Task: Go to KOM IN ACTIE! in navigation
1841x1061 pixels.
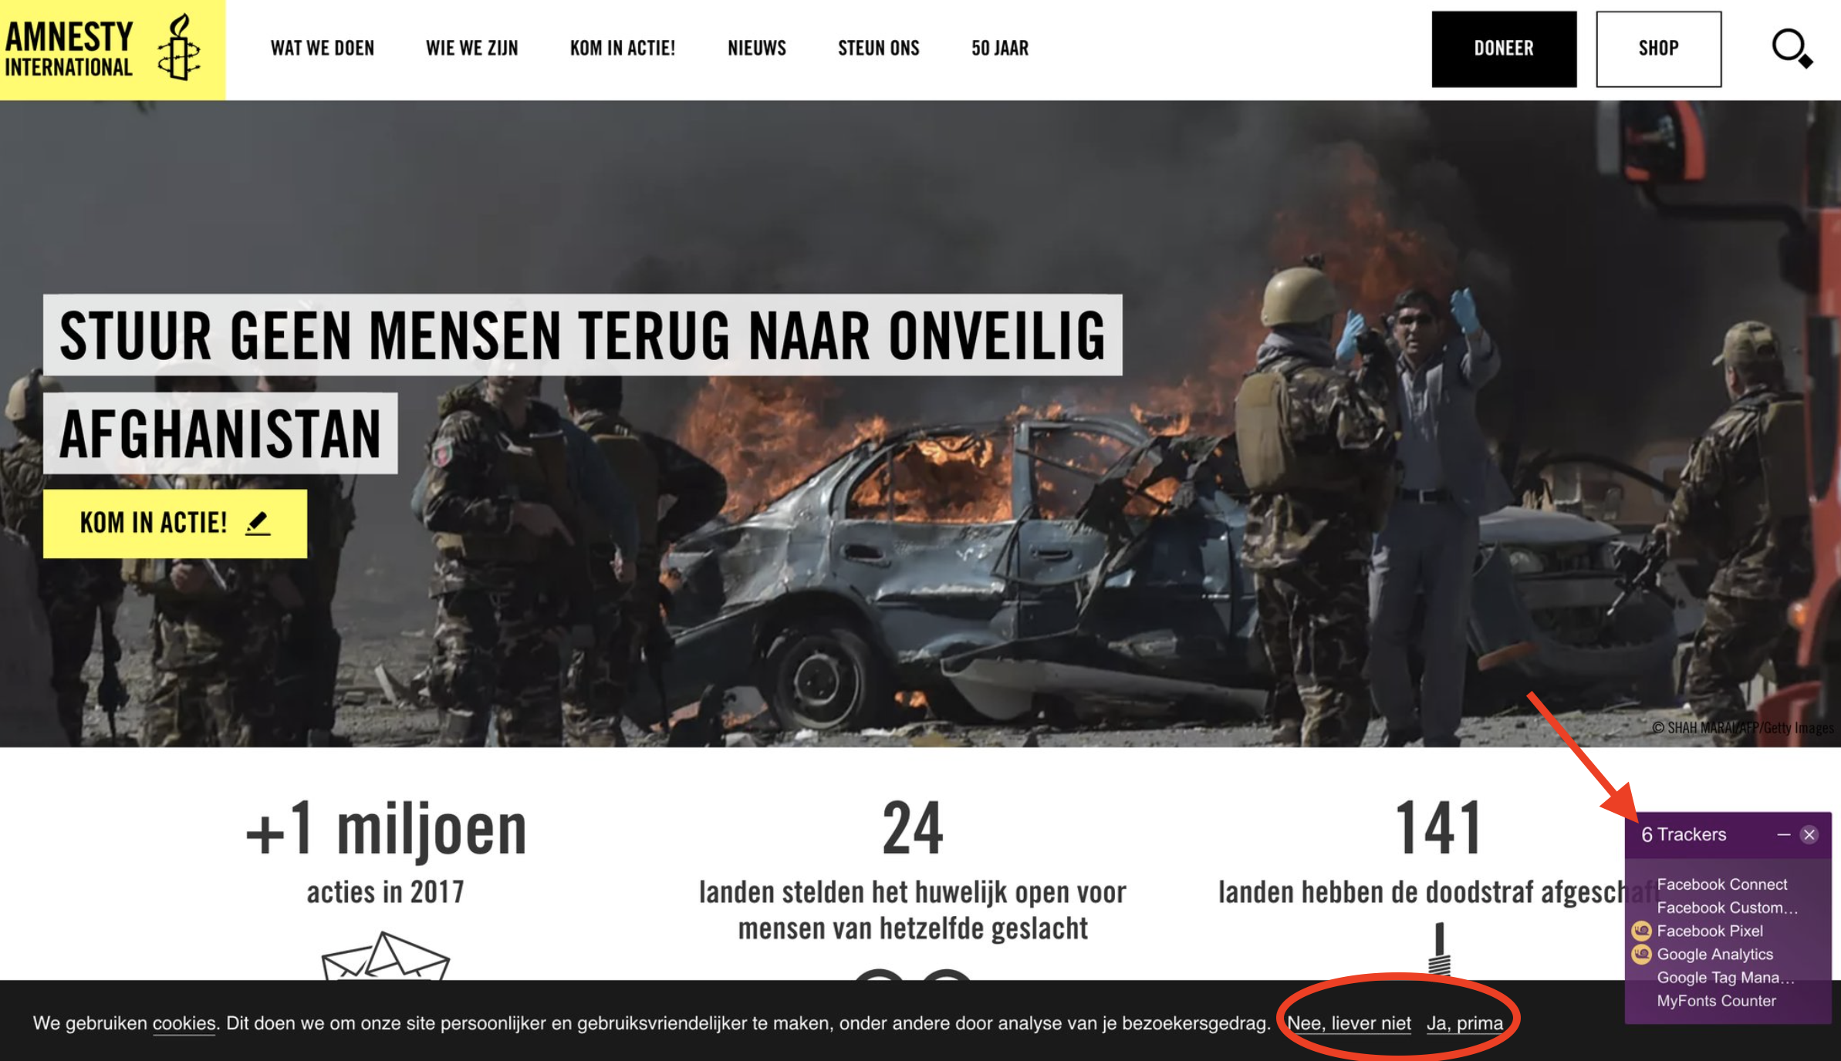Action: point(622,48)
